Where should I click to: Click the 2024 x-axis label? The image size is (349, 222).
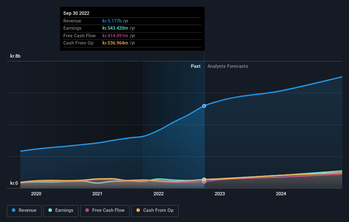click(281, 194)
